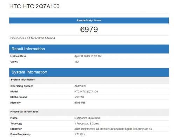177x140 pixels.
Task: Click the score value 6979
Action: pos(89,29)
